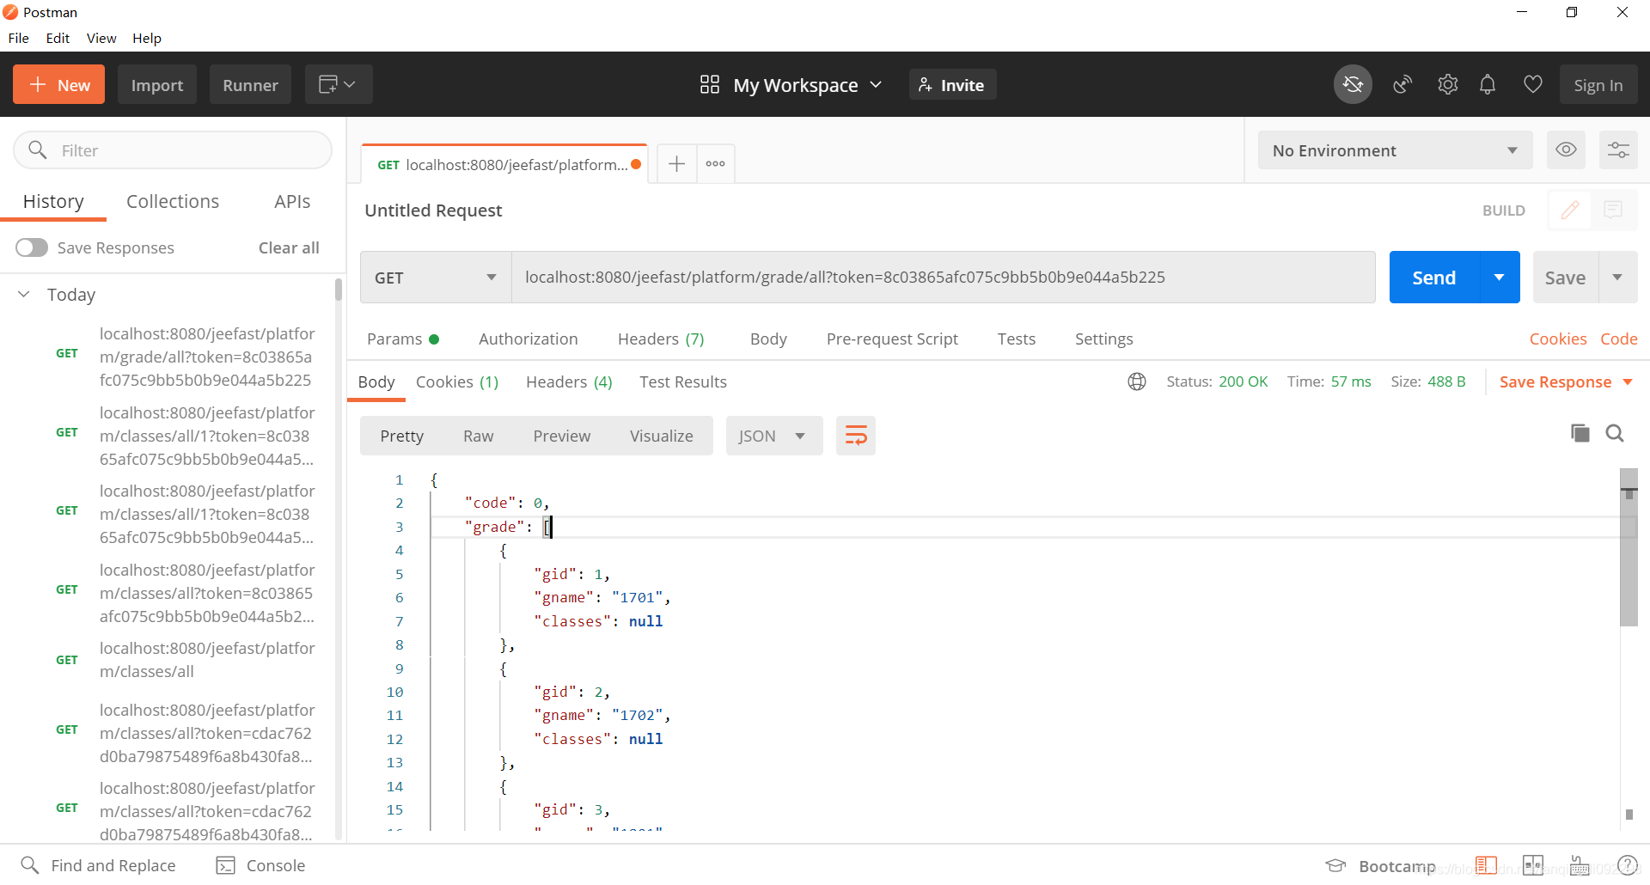The width and height of the screenshot is (1650, 885).
Task: Open the request Headers (7) tab
Action: click(x=661, y=339)
